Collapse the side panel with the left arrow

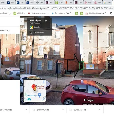coord(22,22)
